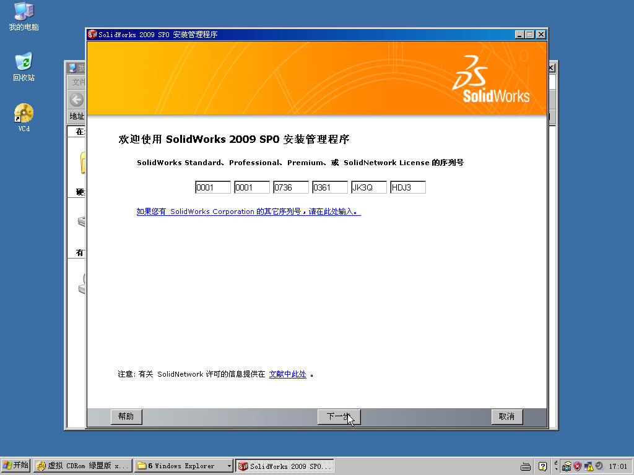The width and height of the screenshot is (634, 475).
Task: Focus the serial number field 0736
Action: [x=291, y=187]
